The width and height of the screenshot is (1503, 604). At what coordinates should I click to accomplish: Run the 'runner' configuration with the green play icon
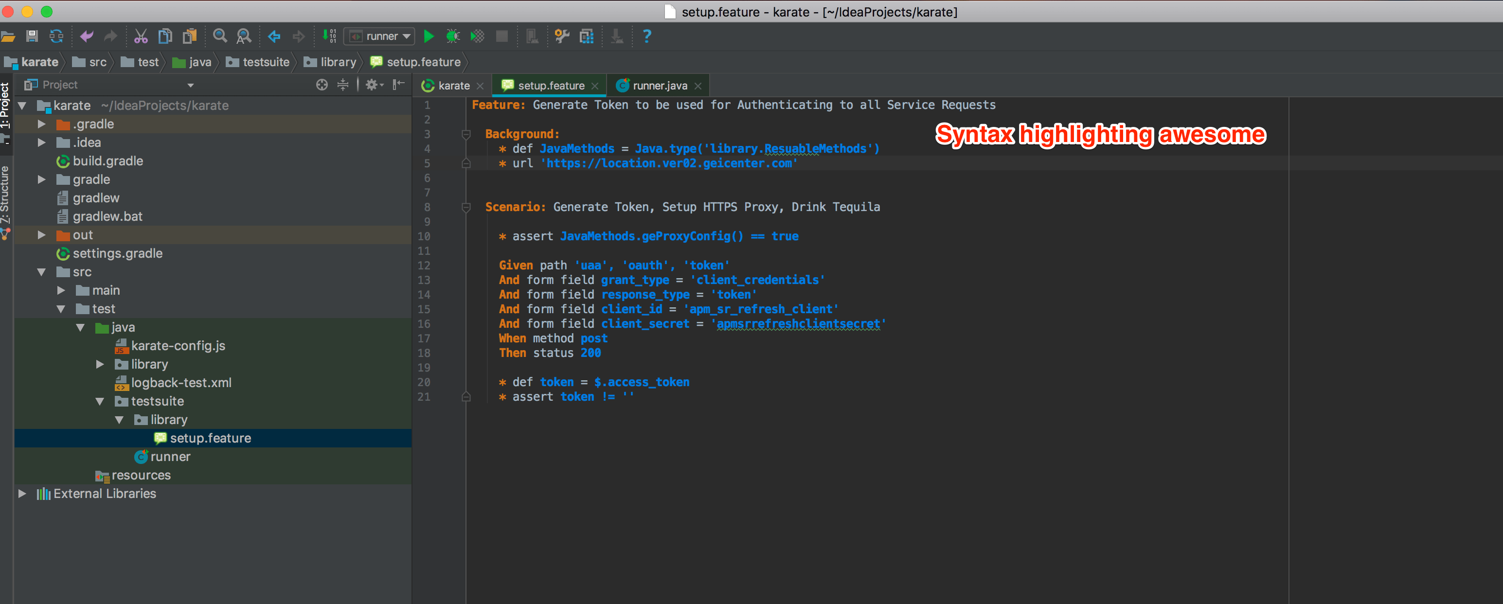pos(429,36)
